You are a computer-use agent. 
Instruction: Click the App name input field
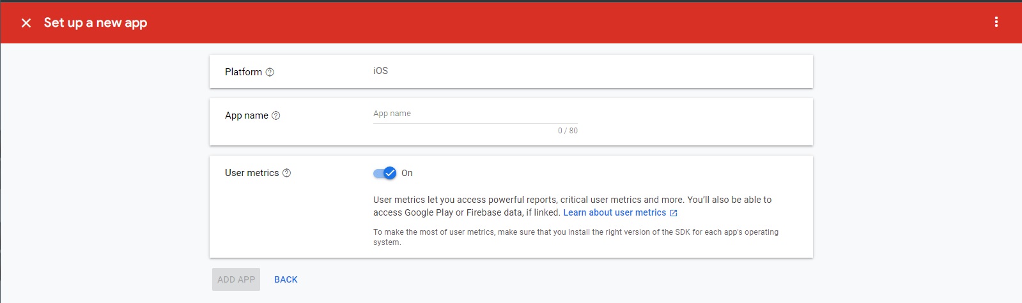point(476,114)
